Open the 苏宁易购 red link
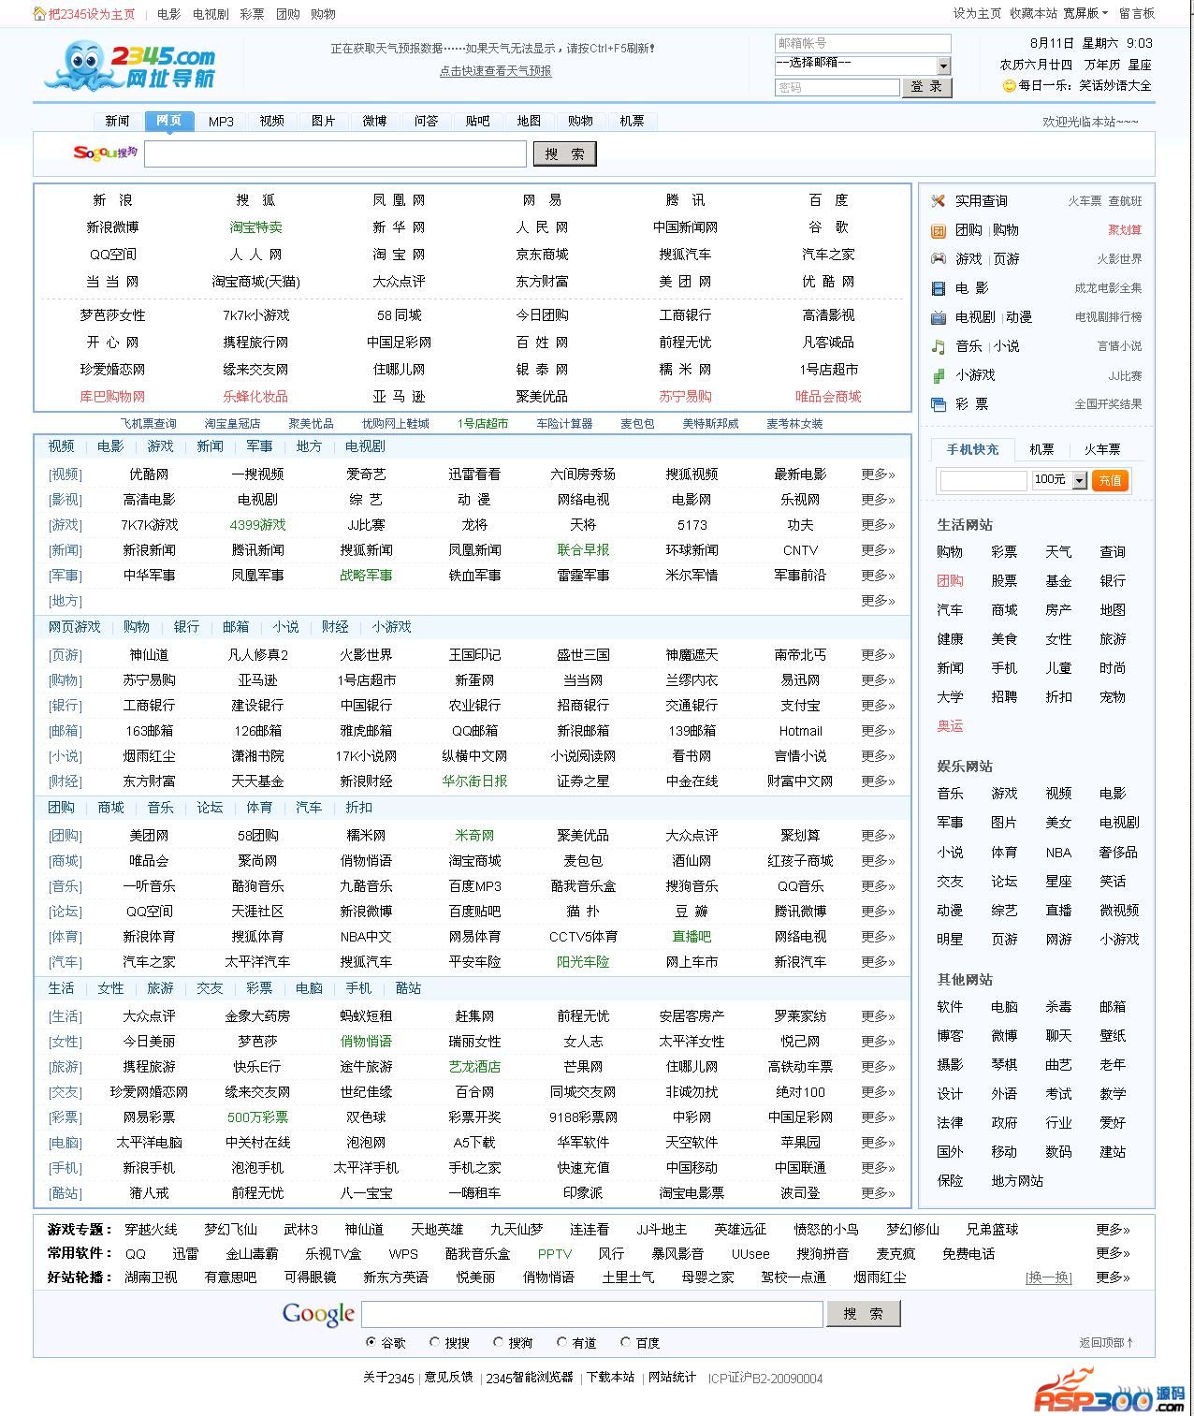The width and height of the screenshot is (1194, 1416). pos(685,397)
